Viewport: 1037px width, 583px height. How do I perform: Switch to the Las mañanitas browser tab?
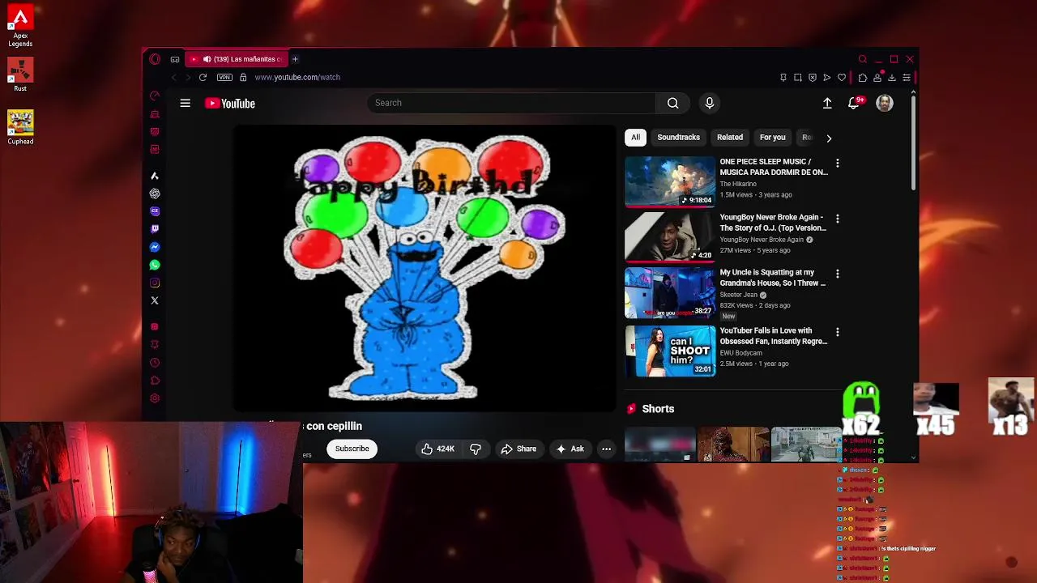(x=236, y=59)
